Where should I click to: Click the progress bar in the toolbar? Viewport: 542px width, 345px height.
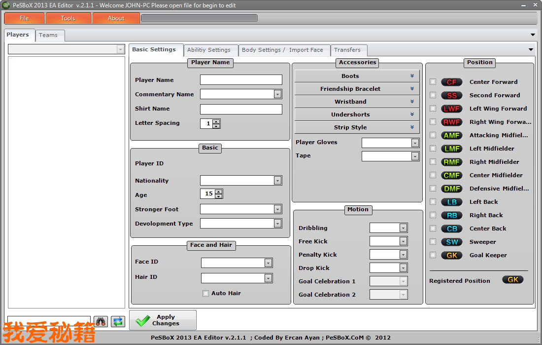click(199, 18)
